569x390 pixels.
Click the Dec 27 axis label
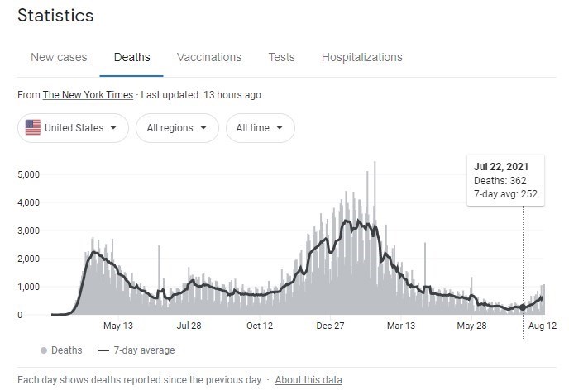click(x=330, y=326)
